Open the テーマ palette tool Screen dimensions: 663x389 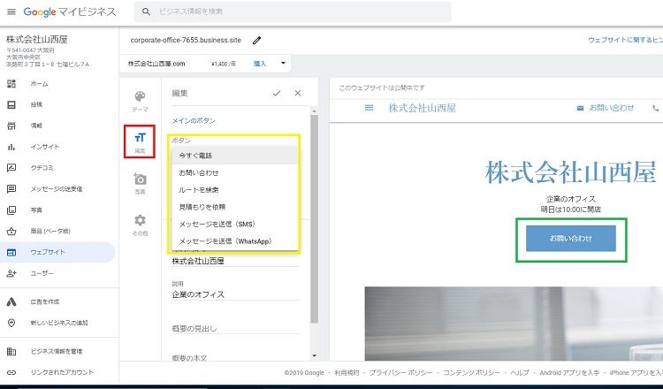(140, 102)
